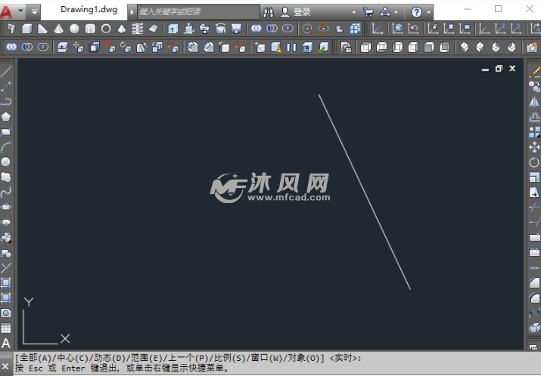Select the Cone solid tool
Screen dimensions: 541x376
point(59,29)
